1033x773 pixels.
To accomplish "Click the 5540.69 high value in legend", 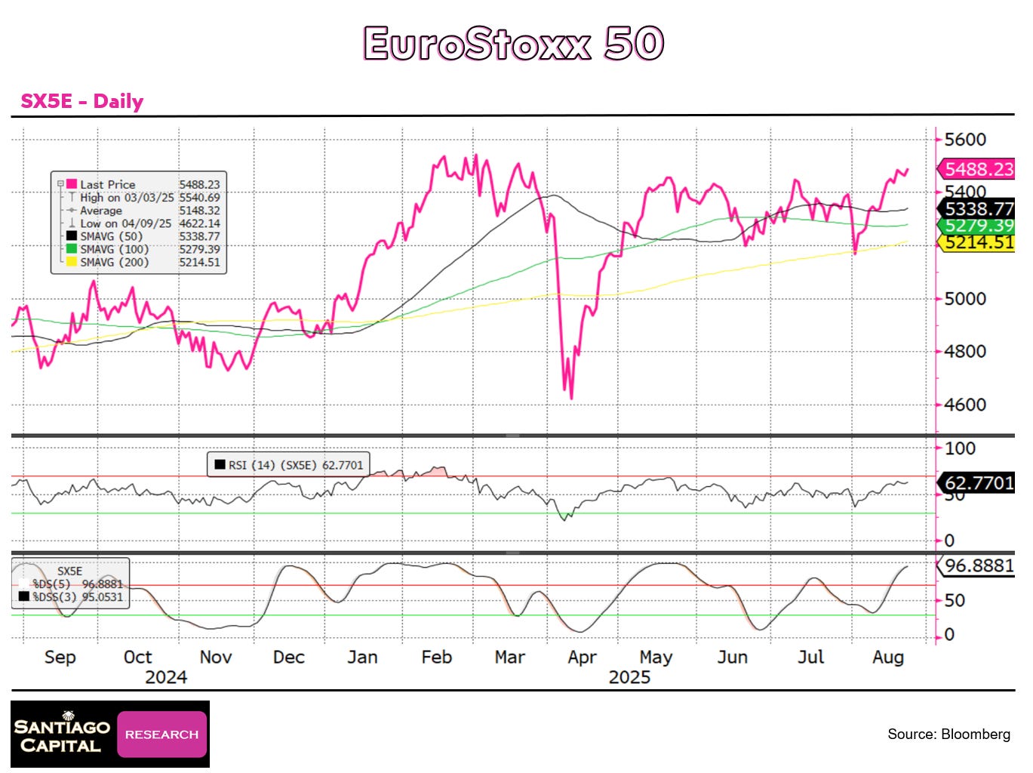I will (x=200, y=197).
